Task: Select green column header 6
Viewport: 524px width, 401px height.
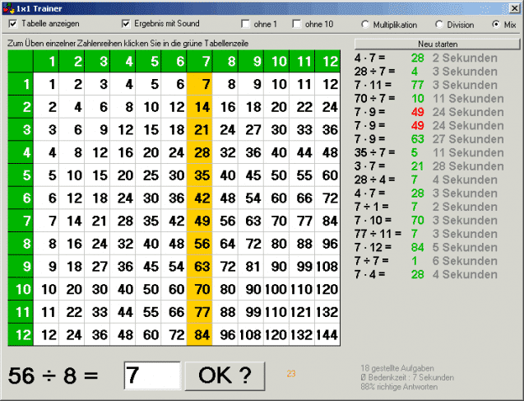Action: [174, 61]
